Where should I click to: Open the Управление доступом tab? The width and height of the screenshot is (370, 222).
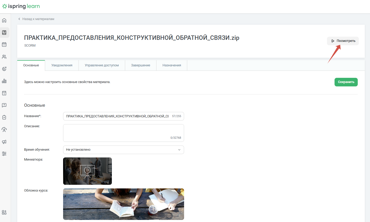coord(102,65)
